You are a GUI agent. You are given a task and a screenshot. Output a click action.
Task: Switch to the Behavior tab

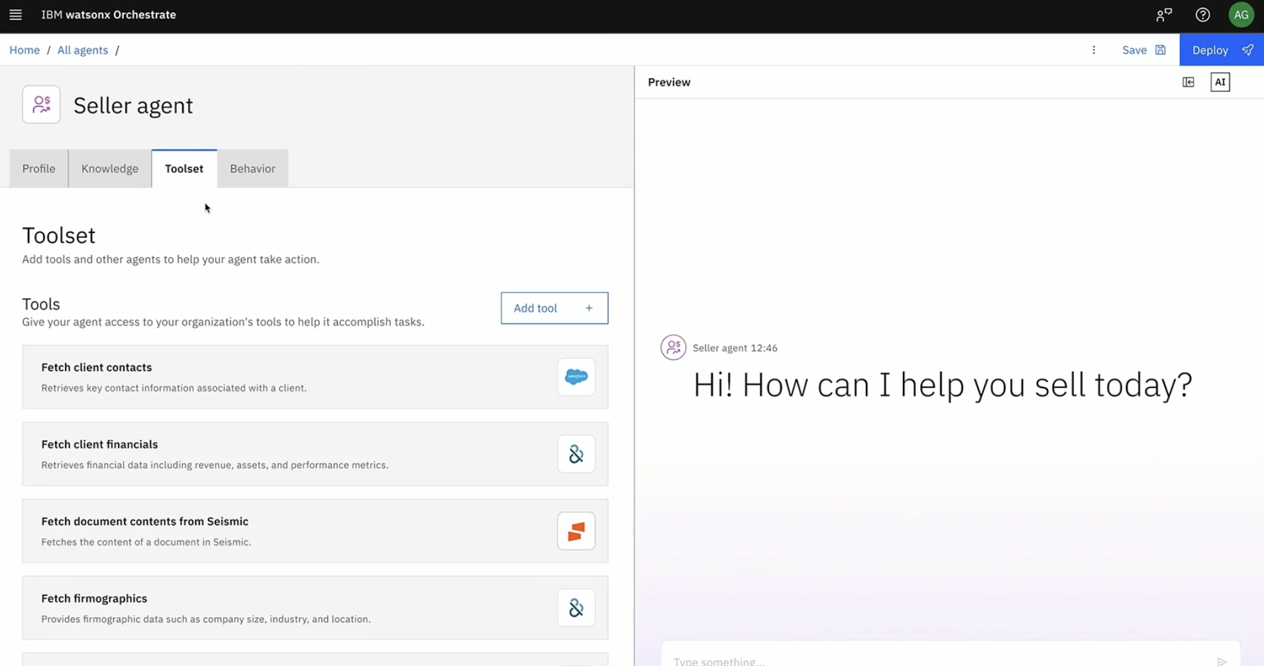tap(252, 168)
